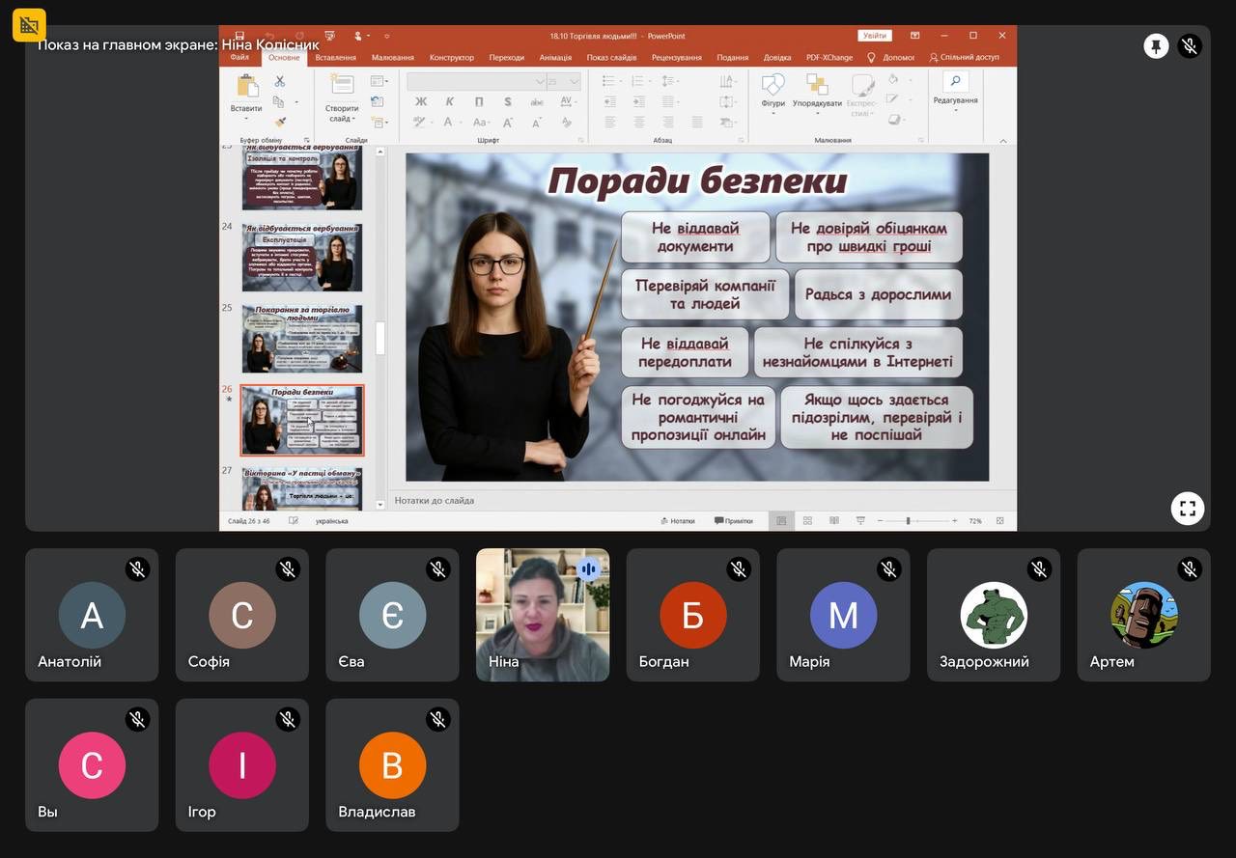Toggle Bold with the Ж button
The width and height of the screenshot is (1236, 858).
(x=421, y=102)
